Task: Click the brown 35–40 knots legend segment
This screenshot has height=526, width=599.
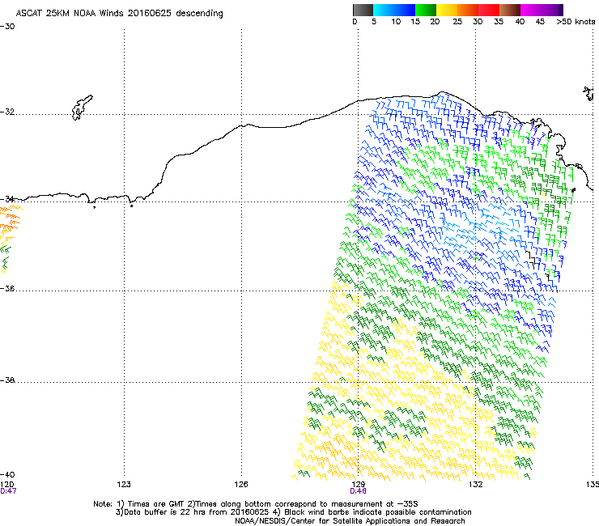Action: (x=510, y=10)
